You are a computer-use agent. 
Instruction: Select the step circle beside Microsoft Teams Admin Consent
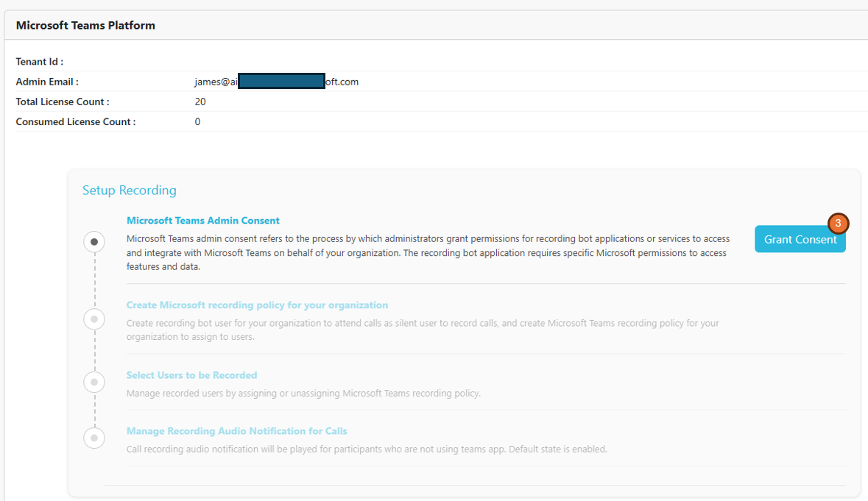[x=94, y=241]
